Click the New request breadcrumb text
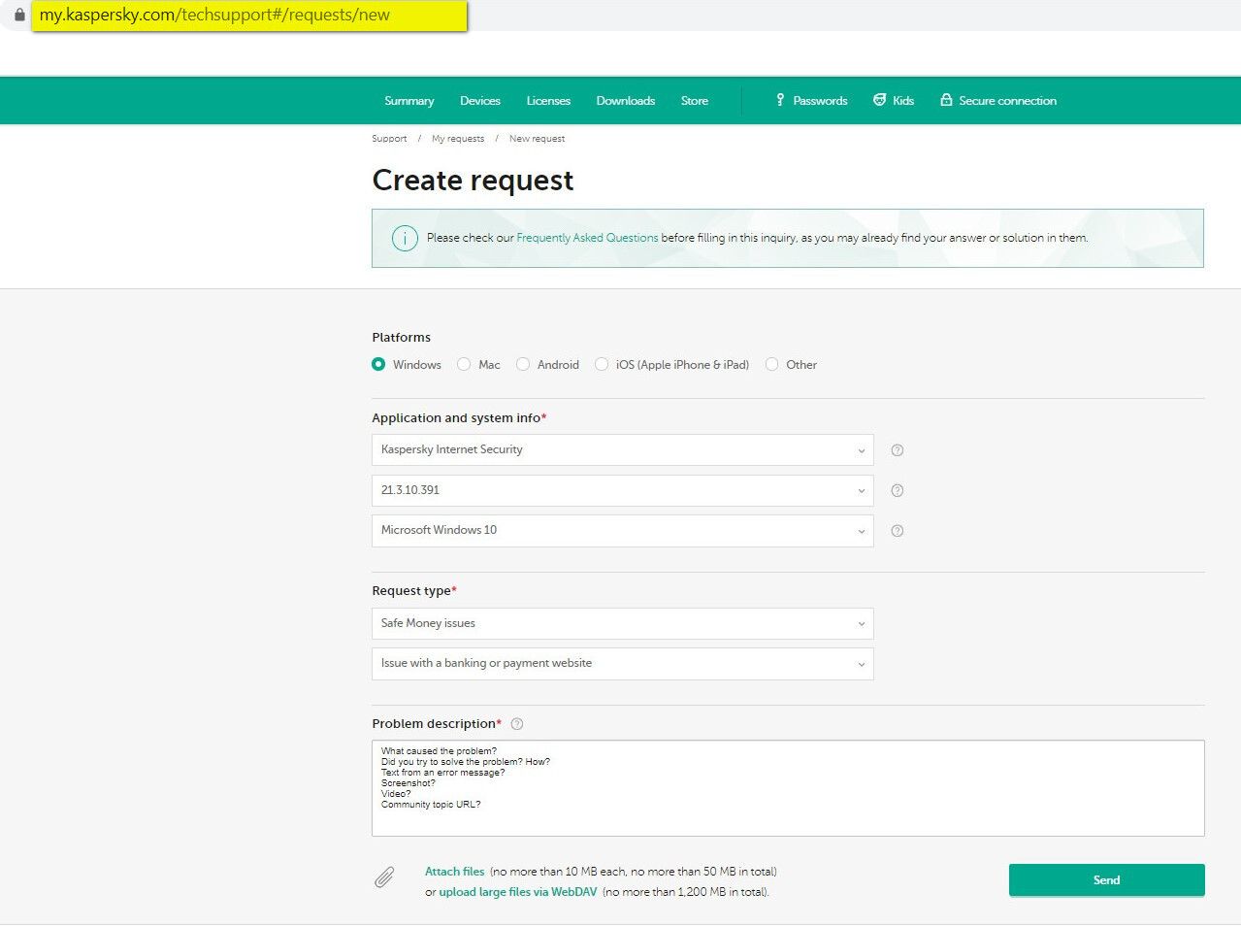Screen dimensions: 1241x926 point(537,139)
